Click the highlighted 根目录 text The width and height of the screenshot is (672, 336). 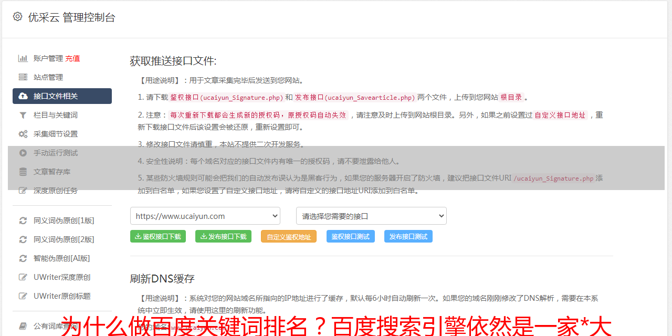point(511,97)
